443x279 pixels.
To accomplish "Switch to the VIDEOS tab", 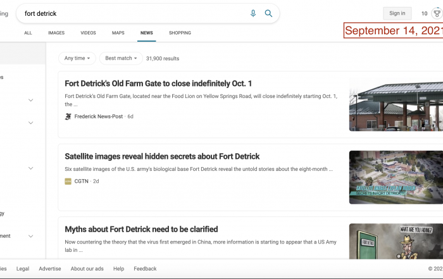I will 88,33.
